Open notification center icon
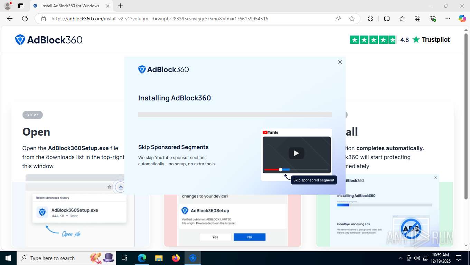470x265 pixels. 459,258
